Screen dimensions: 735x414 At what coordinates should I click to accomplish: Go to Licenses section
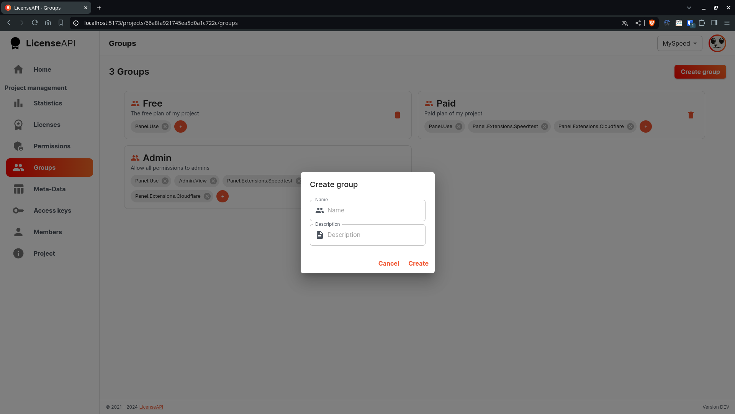(49, 125)
